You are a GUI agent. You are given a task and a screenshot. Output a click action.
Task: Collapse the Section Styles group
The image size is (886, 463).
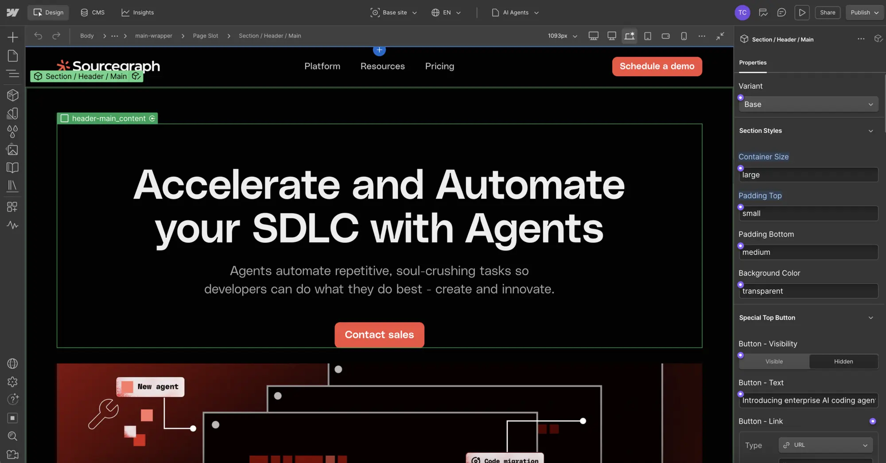(870, 131)
